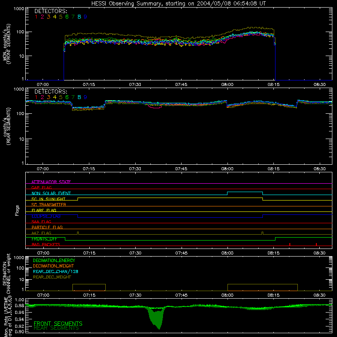337x337 pixels.
Task: Select blue detector 9 in front segments legend
Action: pyautogui.click(x=86, y=17)
